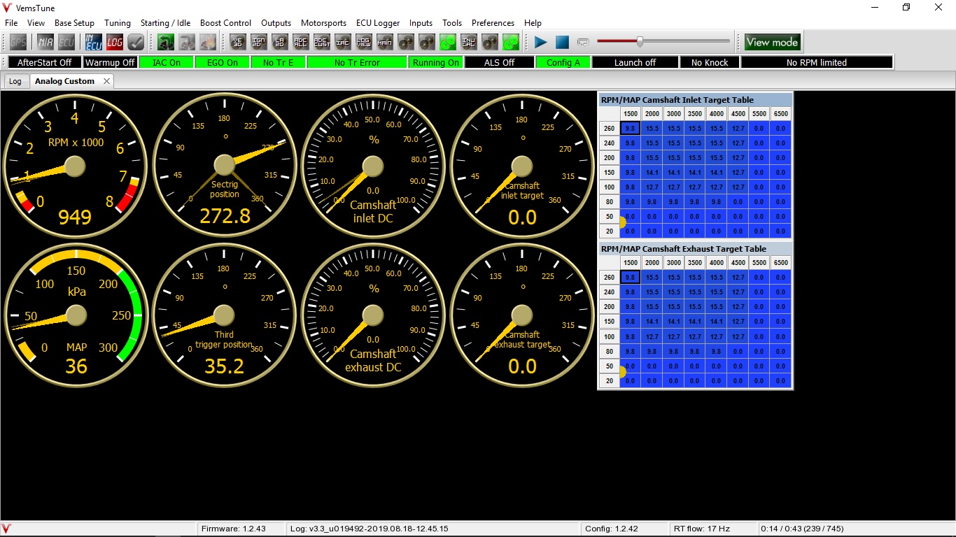This screenshot has height=537, width=956.
Task: Click the Config A status indicator
Action: pyautogui.click(x=563, y=62)
